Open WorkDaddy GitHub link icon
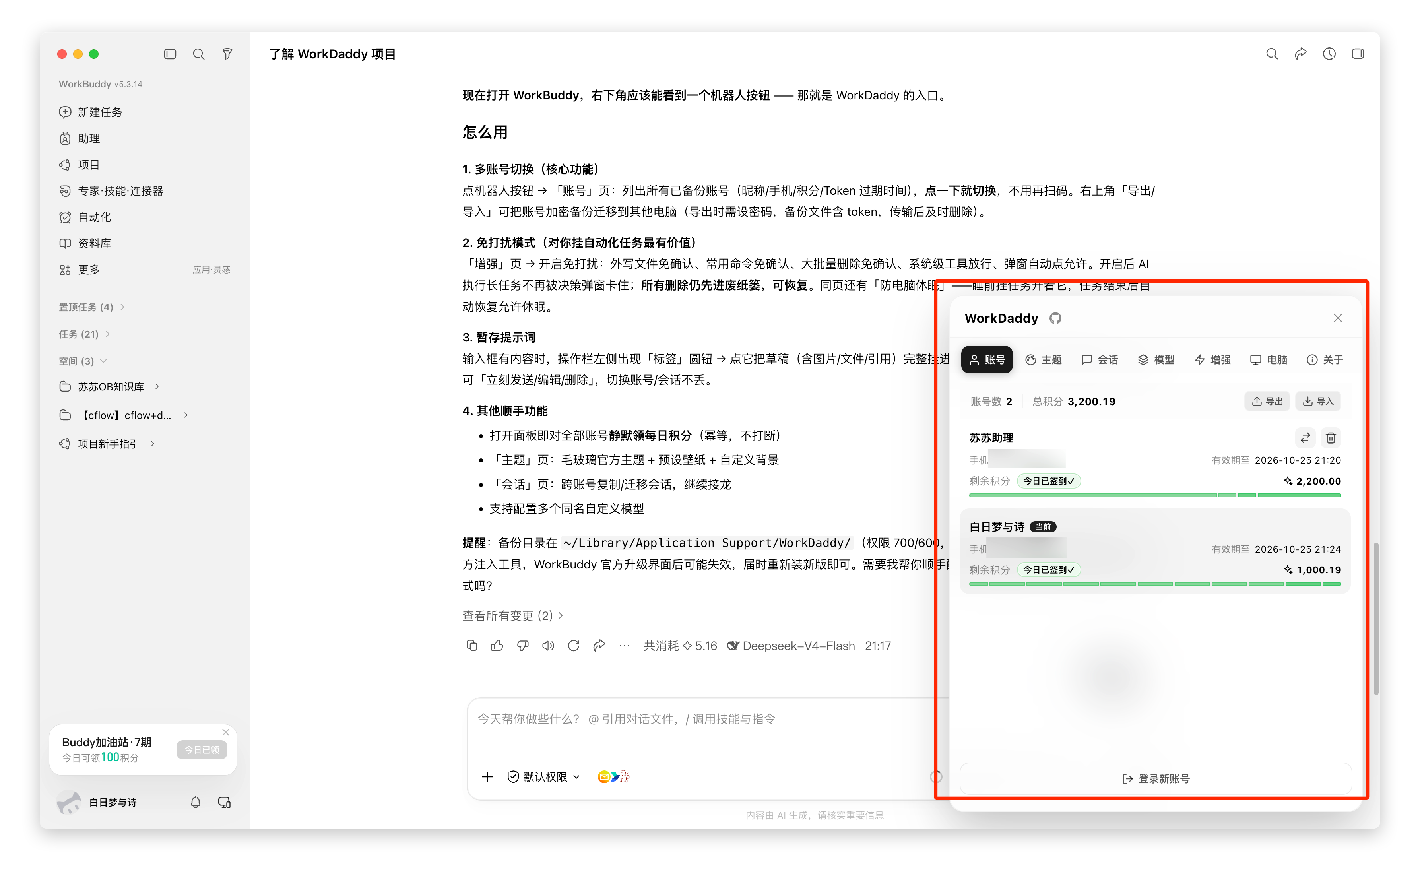The image size is (1420, 877). [x=1055, y=318]
